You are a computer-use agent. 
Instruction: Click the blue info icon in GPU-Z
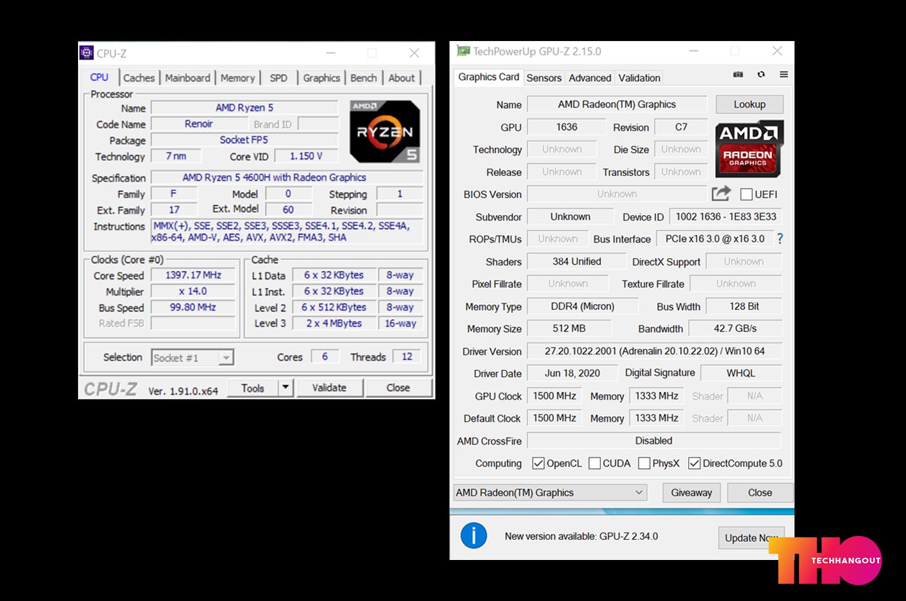[x=474, y=535]
